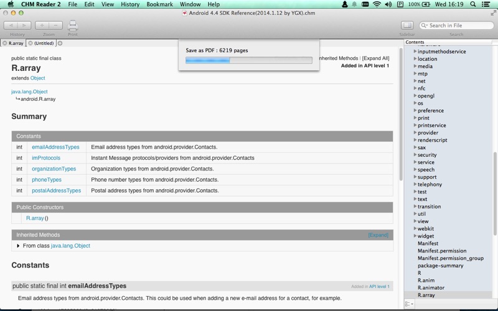Add a new tab with plus icon

[60, 43]
